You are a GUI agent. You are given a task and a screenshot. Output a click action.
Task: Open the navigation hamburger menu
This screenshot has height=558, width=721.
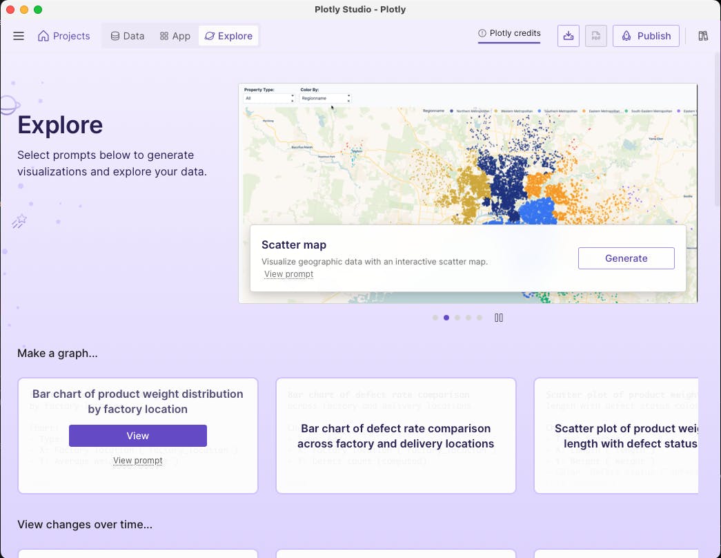click(x=19, y=35)
